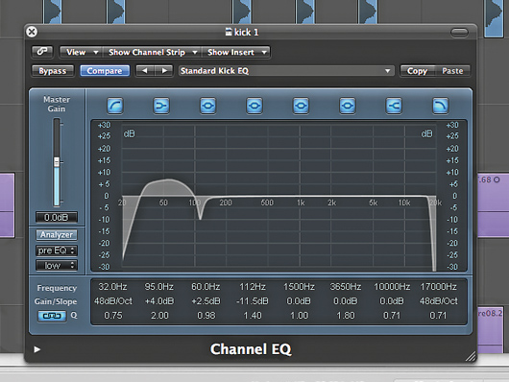Image resolution: width=509 pixels, height=382 pixels.
Task: Toggle the Gain-Q couple link button
Action: click(x=52, y=316)
